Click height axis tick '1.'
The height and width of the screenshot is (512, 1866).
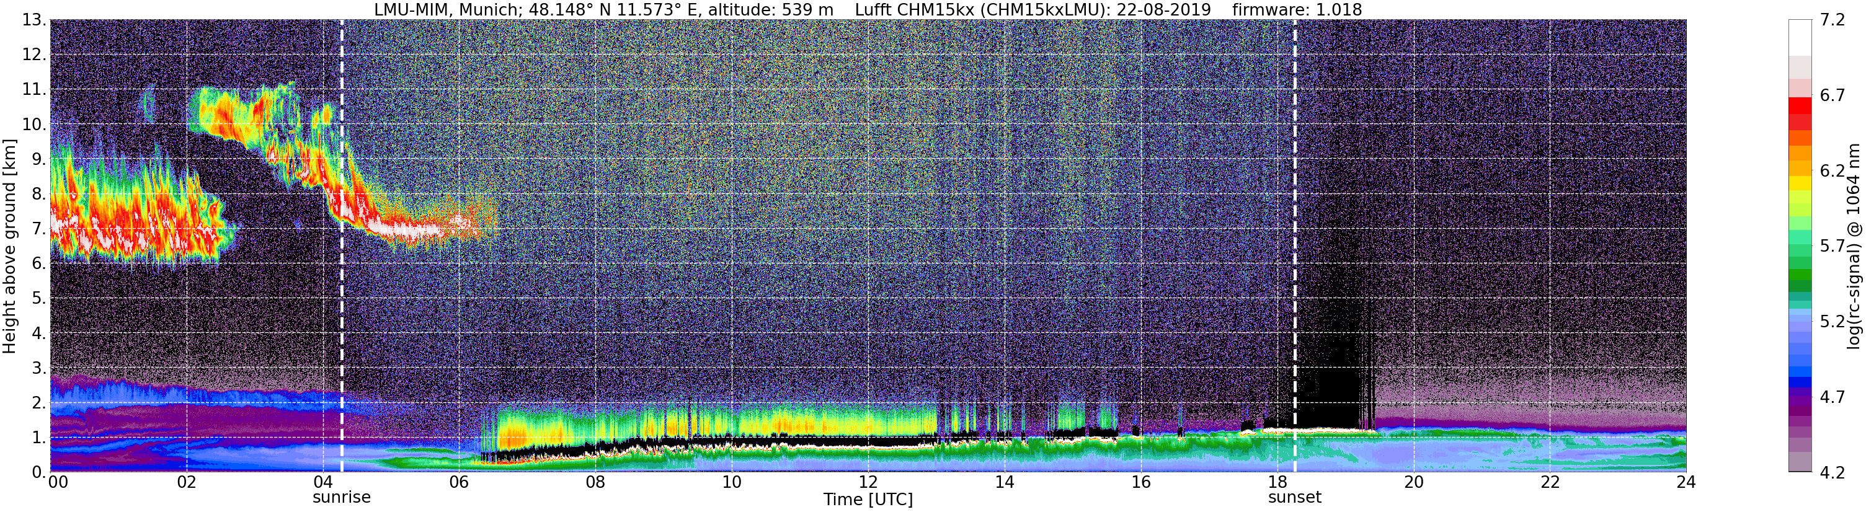(x=38, y=438)
